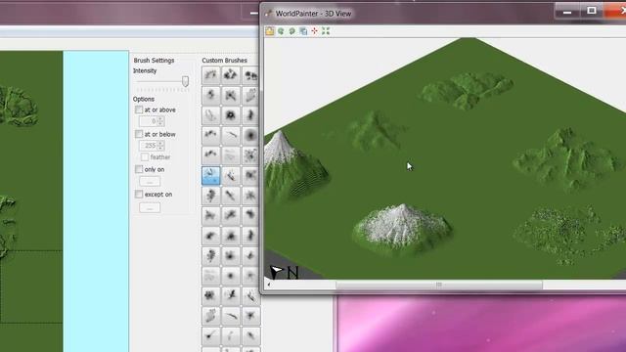Image resolution: width=626 pixels, height=352 pixels.
Task: Select custom brush in row three, column one
Action: point(211,115)
